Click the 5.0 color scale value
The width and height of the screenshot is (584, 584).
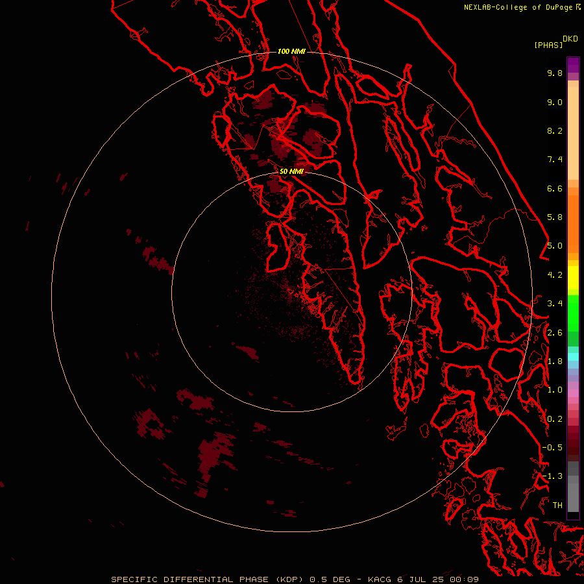click(555, 246)
